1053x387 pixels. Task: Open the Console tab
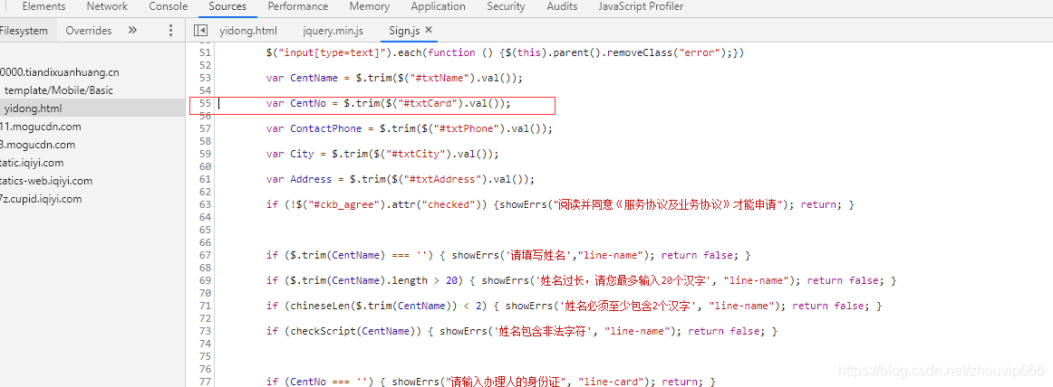pos(168,6)
